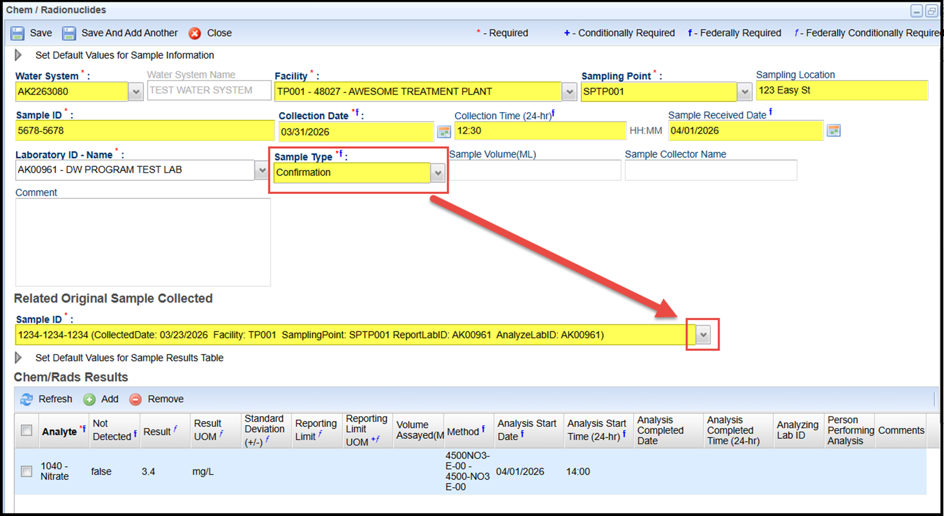Viewport: 944px width, 516px height.
Task: Click the Refresh results icon
Action: point(27,399)
